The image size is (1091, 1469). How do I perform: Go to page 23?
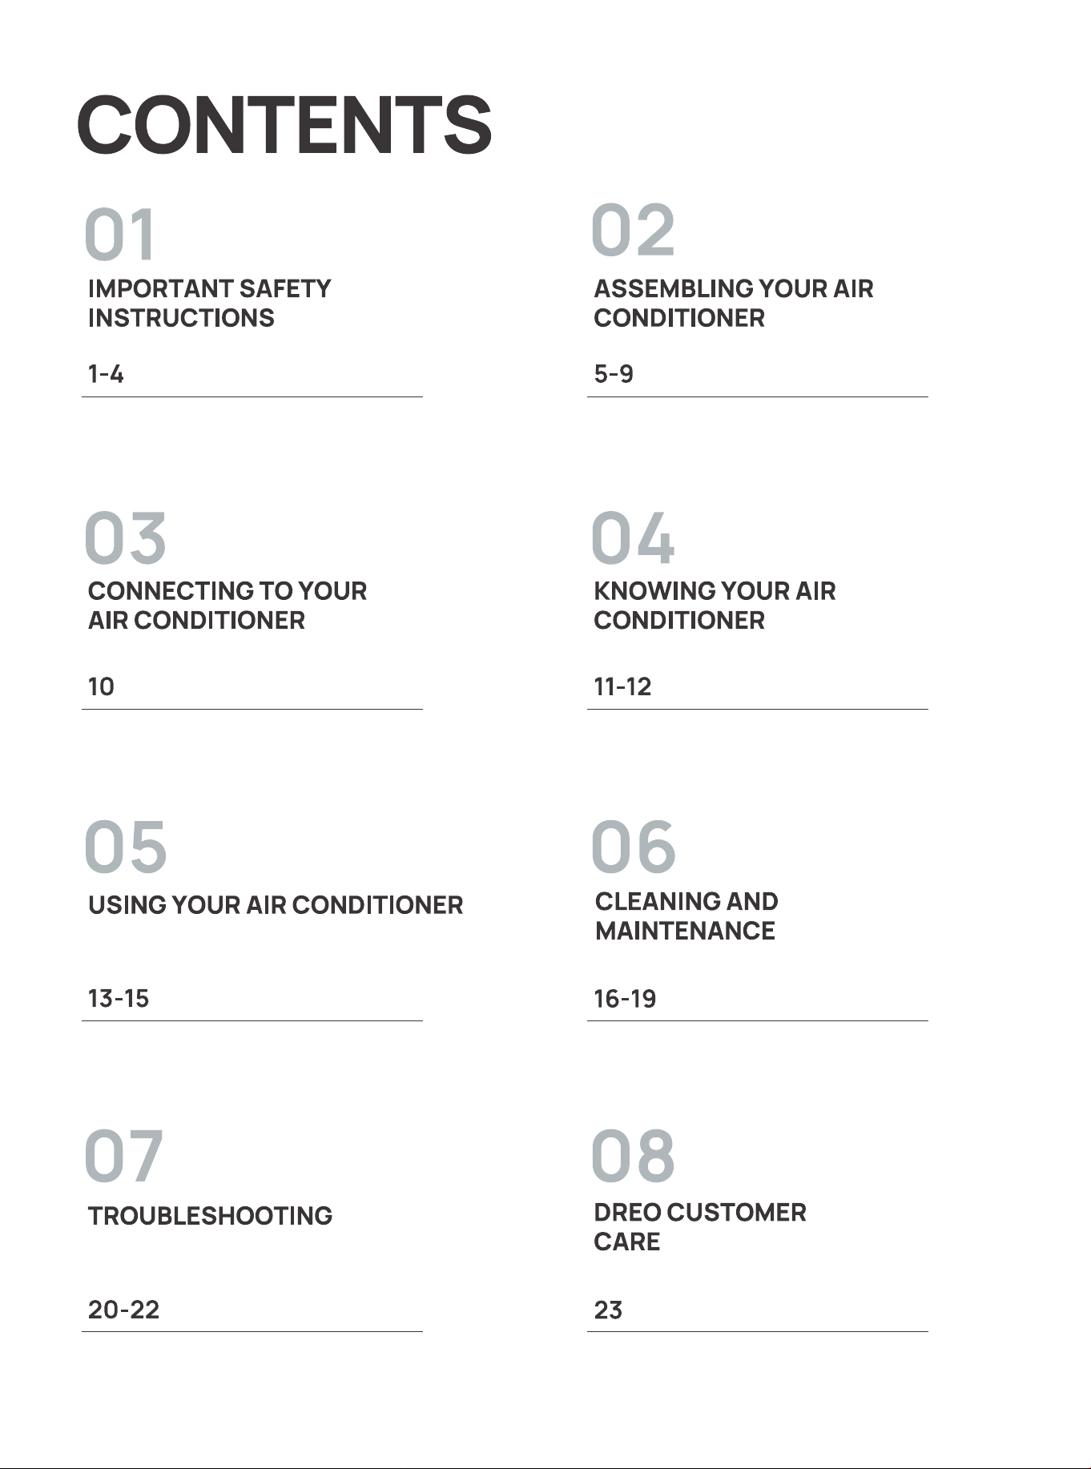click(x=608, y=1310)
